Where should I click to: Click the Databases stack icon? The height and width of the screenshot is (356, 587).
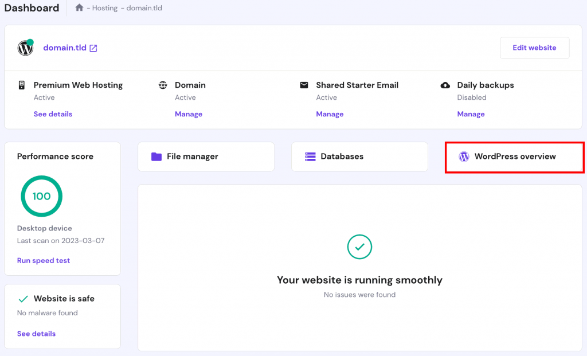pyautogui.click(x=310, y=157)
